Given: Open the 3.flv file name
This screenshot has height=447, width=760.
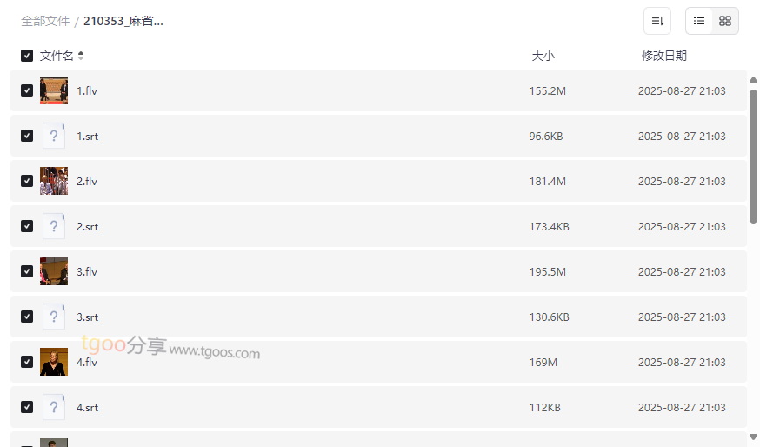Looking at the screenshot, I should 87,271.
